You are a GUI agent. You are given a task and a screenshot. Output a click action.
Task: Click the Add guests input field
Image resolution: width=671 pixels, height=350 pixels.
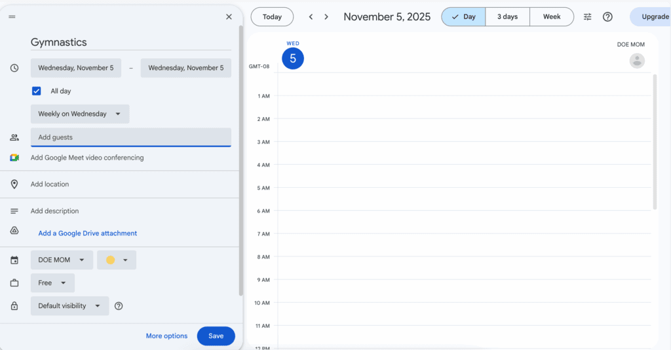pos(130,137)
